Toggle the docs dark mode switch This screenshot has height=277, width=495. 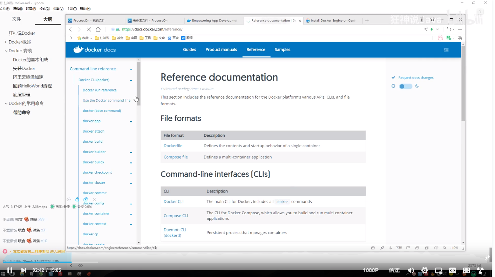tap(405, 86)
